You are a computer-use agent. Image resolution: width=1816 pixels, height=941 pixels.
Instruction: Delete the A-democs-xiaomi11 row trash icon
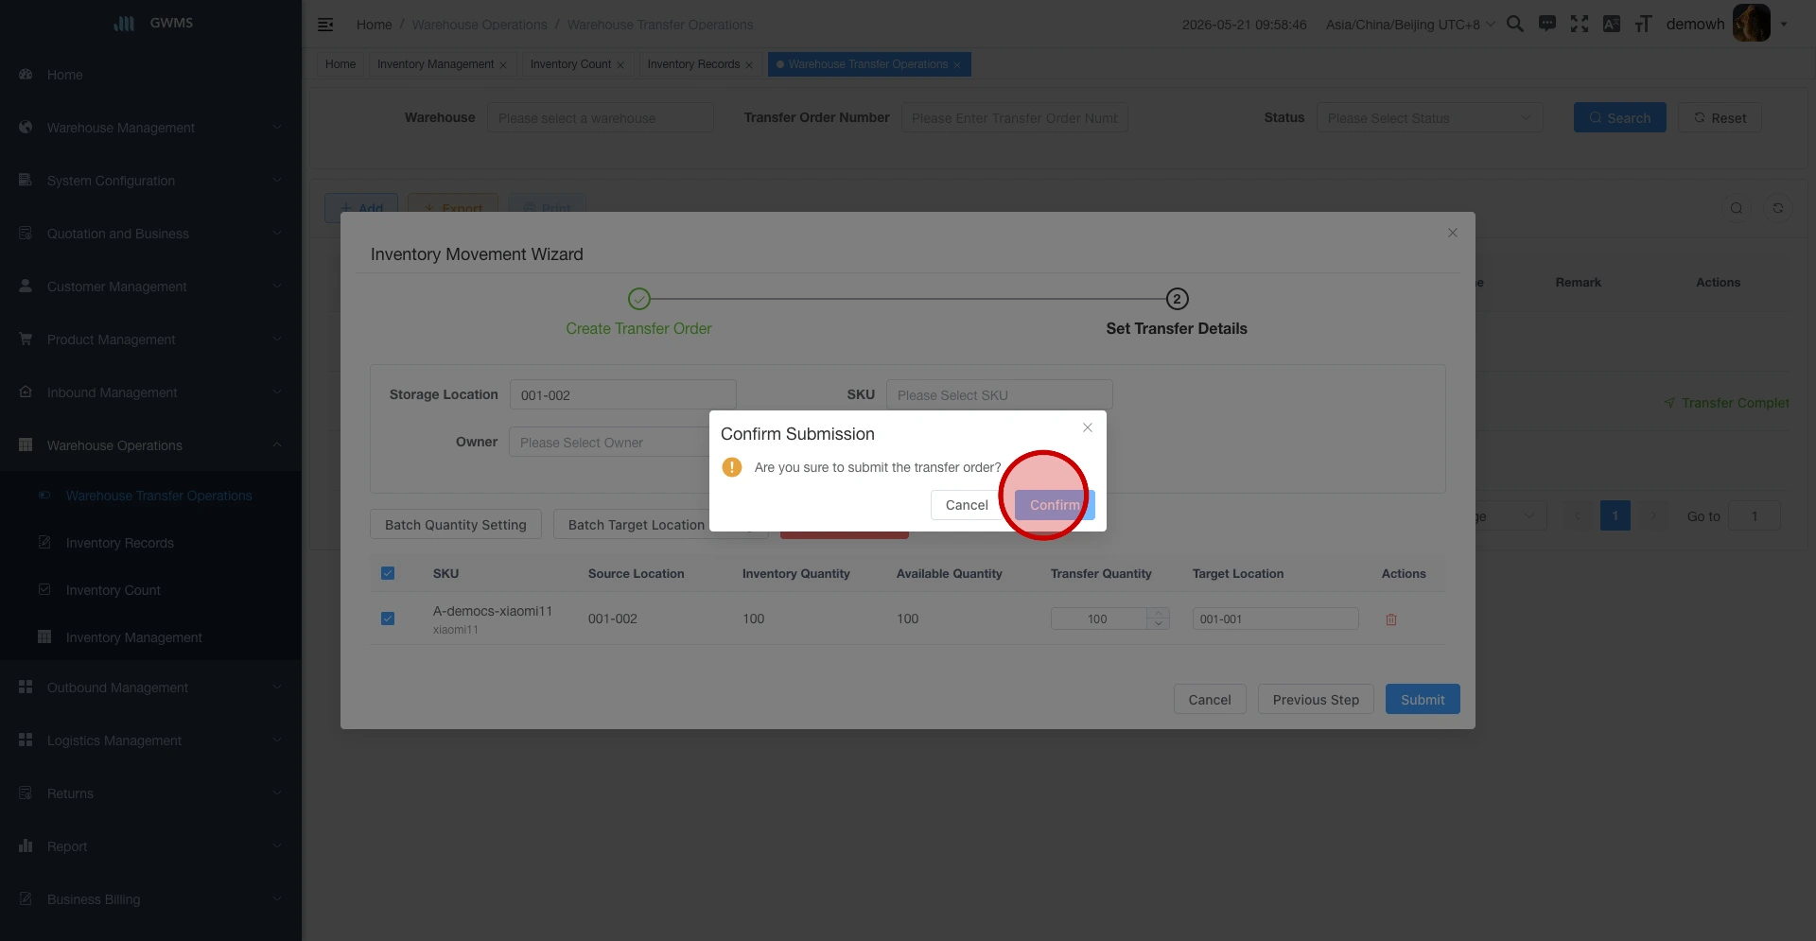[1391, 619]
